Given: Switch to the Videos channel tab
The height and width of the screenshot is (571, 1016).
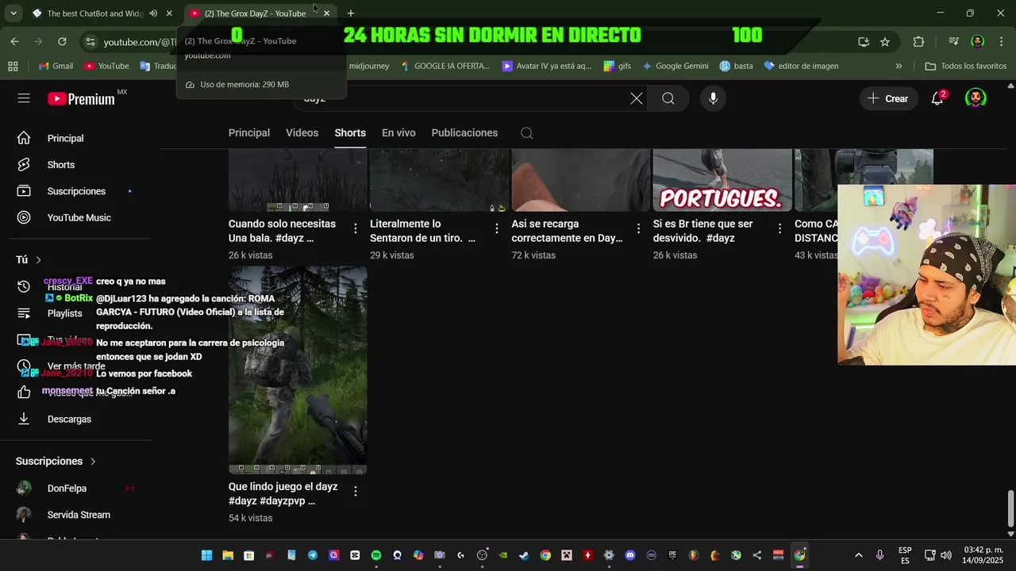Looking at the screenshot, I should [302, 133].
